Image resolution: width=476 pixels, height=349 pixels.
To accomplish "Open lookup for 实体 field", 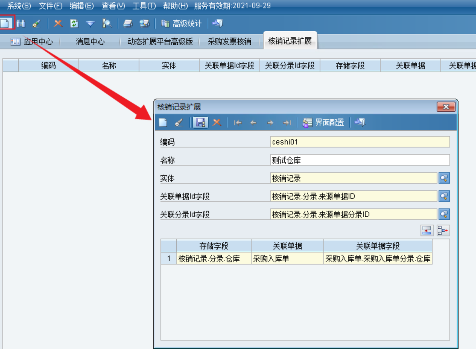I will 444,178.
